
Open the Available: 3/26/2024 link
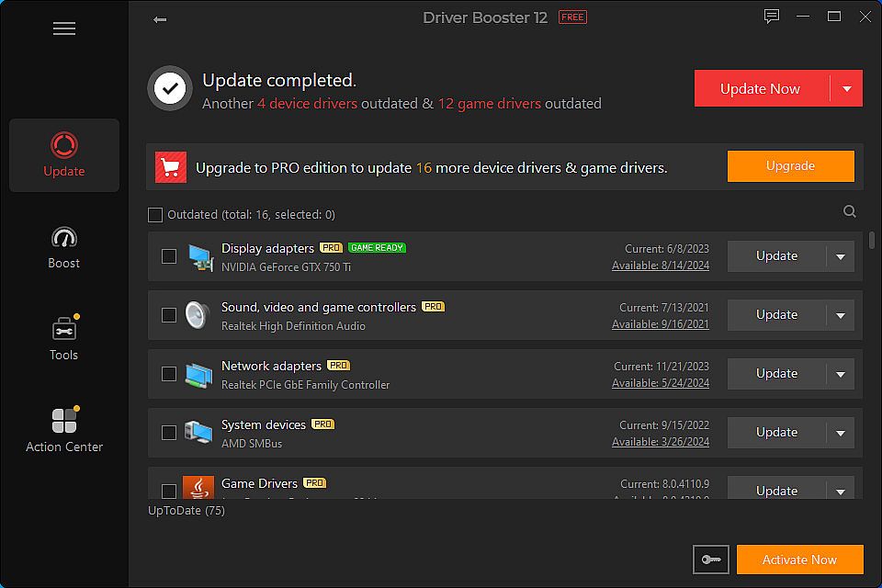click(x=661, y=442)
